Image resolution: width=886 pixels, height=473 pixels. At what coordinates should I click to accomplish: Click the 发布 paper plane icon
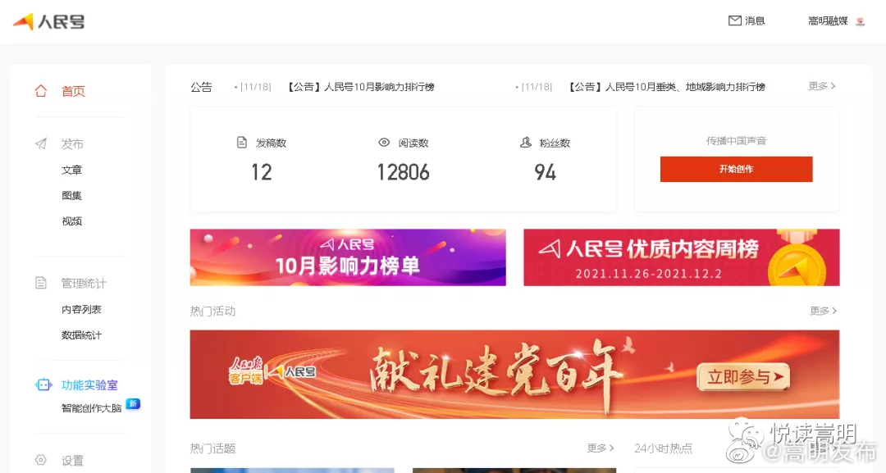pyautogui.click(x=41, y=144)
